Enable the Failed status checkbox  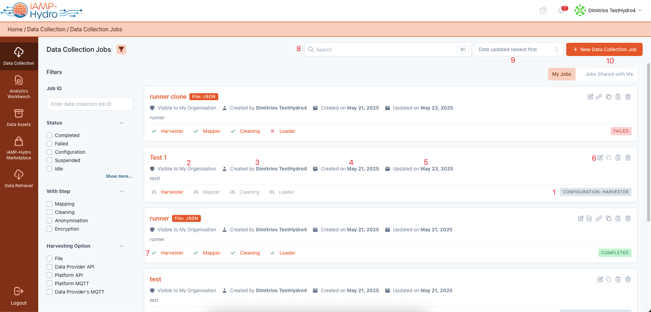(x=49, y=144)
